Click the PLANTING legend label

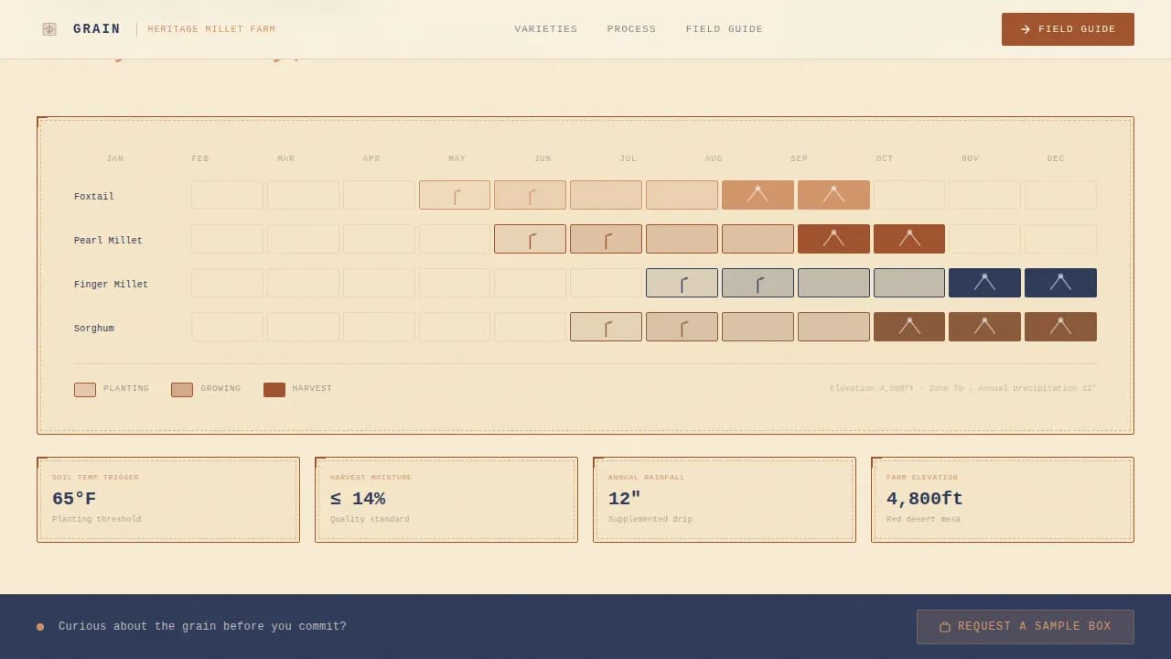[x=126, y=389]
